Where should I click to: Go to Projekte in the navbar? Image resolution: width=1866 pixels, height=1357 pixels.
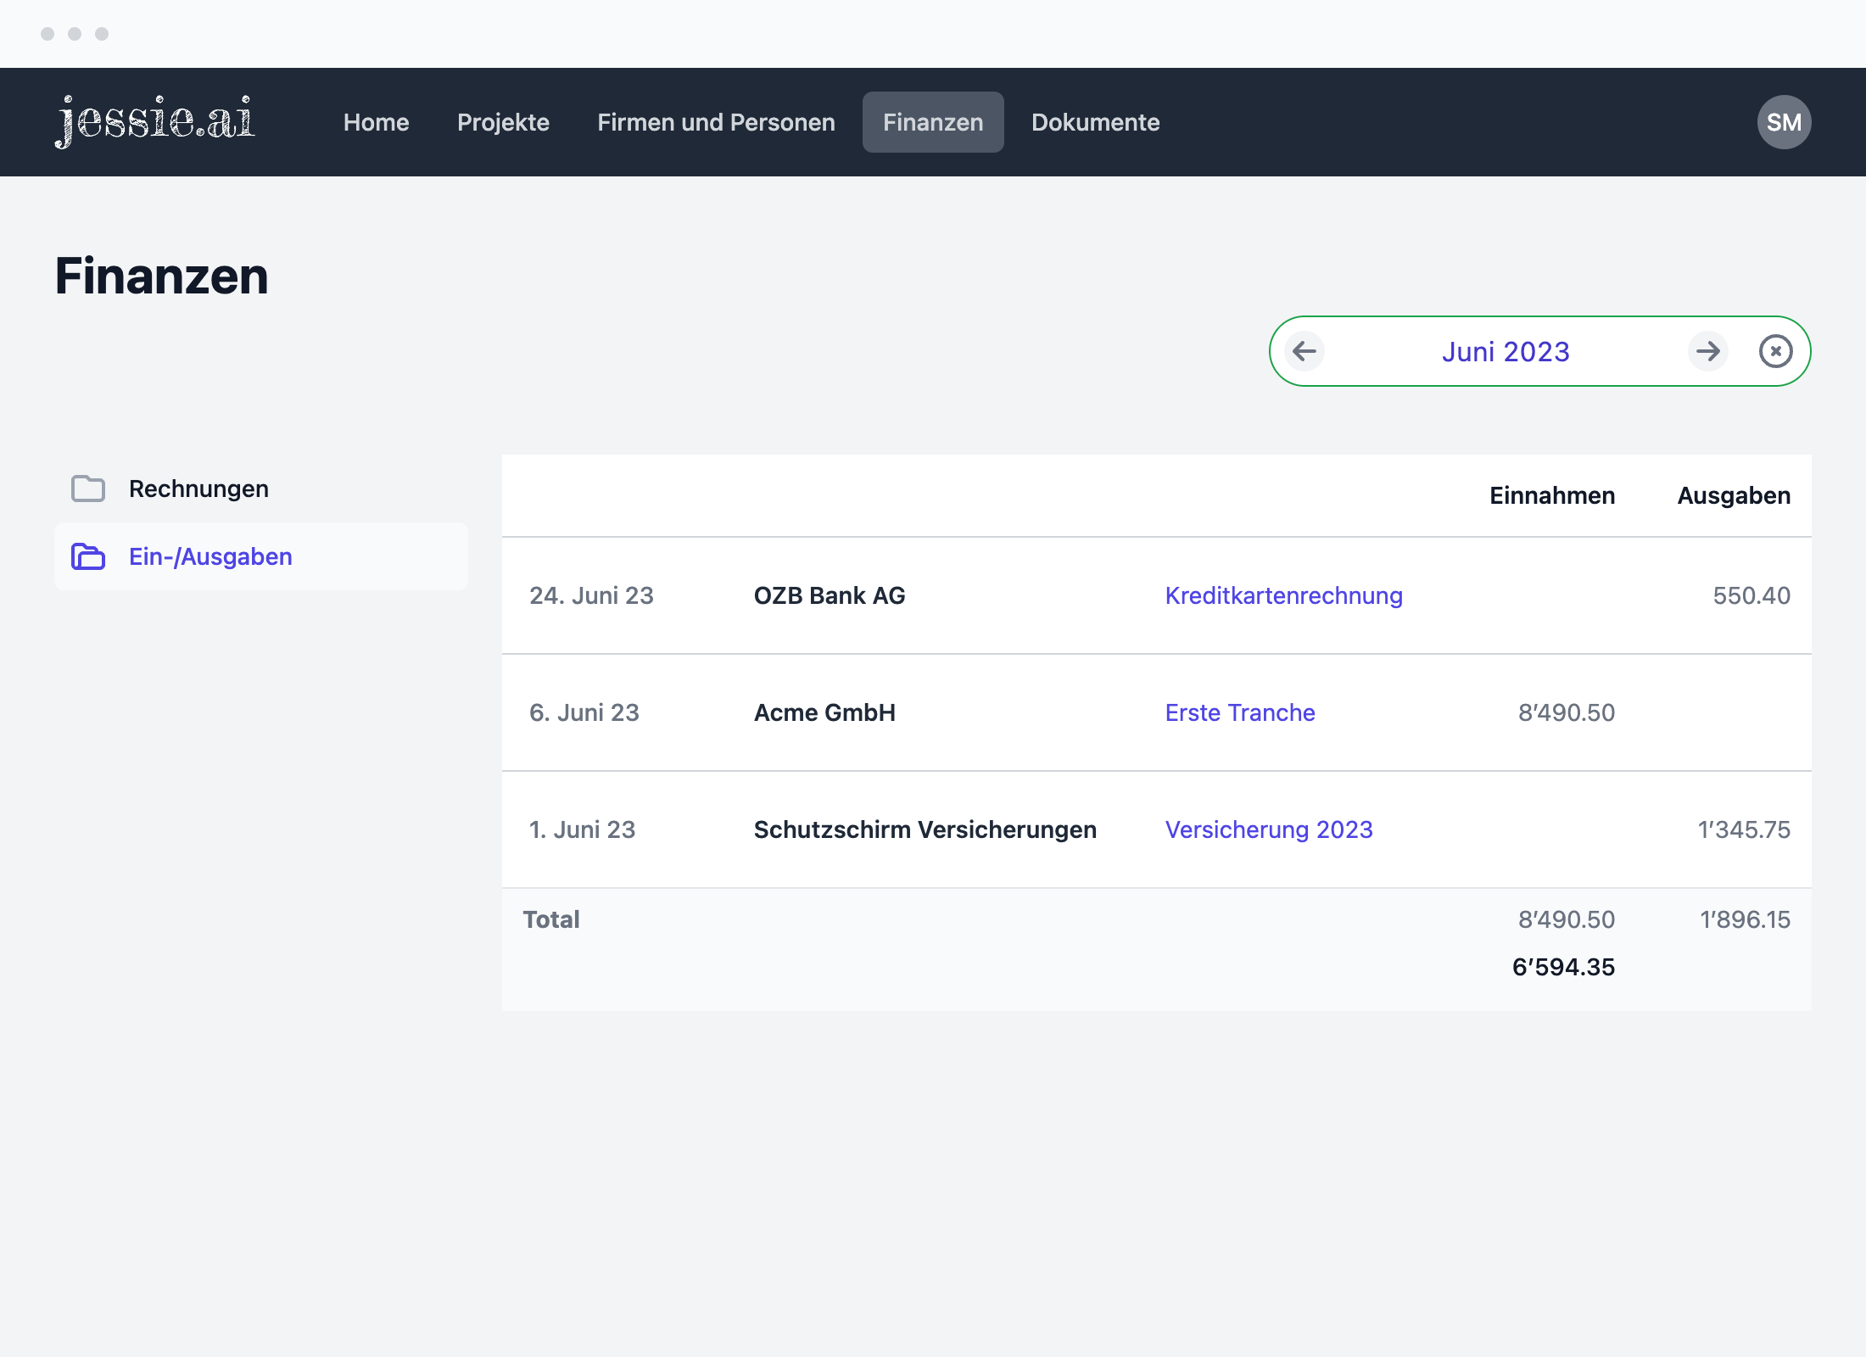503,122
